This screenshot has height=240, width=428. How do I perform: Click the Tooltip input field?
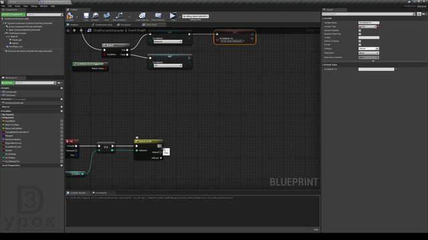[x=368, y=37]
